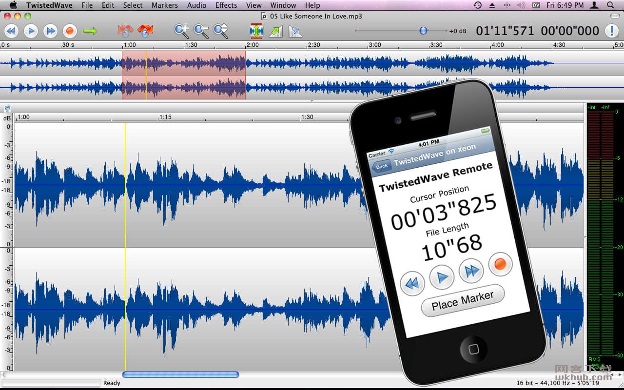Open the Effects menu
624x390 pixels.
[x=226, y=5]
